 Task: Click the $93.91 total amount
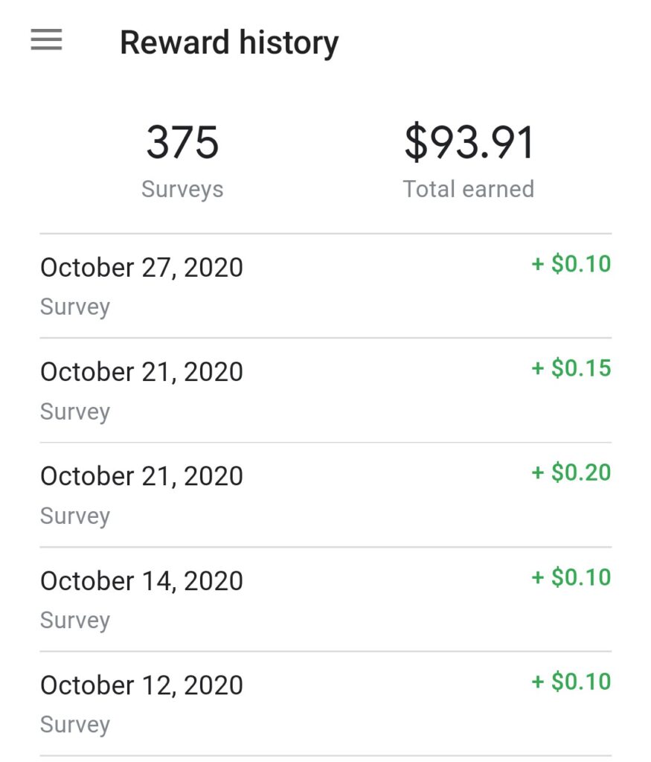tap(469, 142)
